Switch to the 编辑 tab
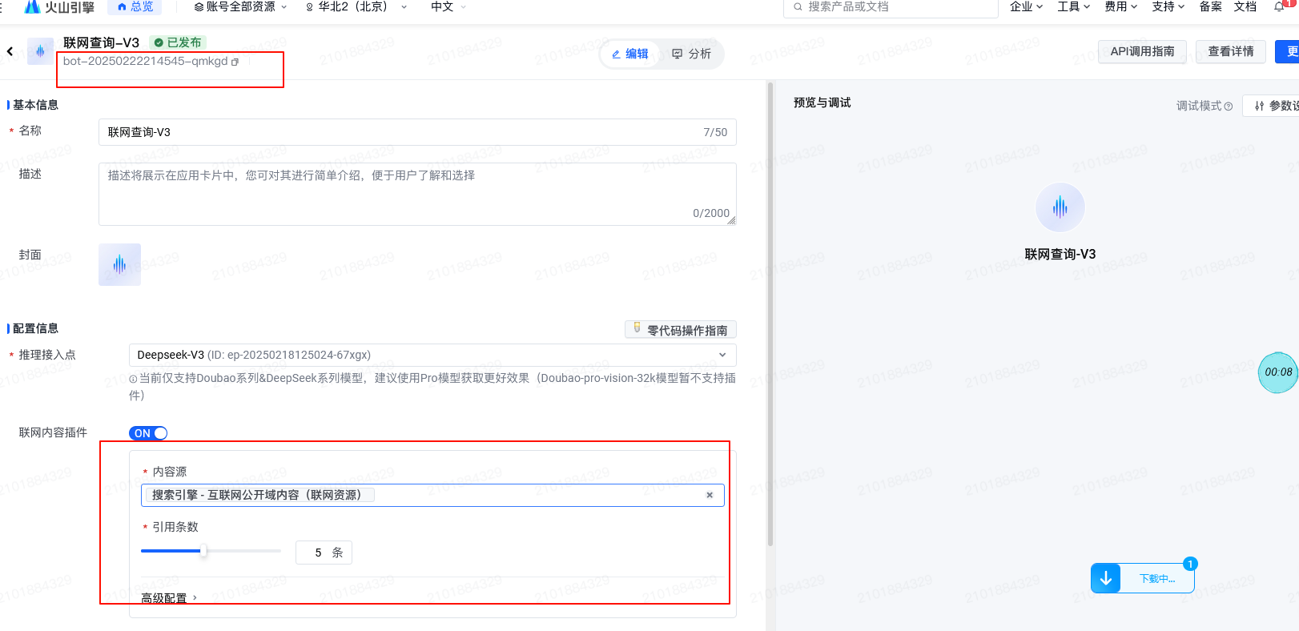 (629, 54)
